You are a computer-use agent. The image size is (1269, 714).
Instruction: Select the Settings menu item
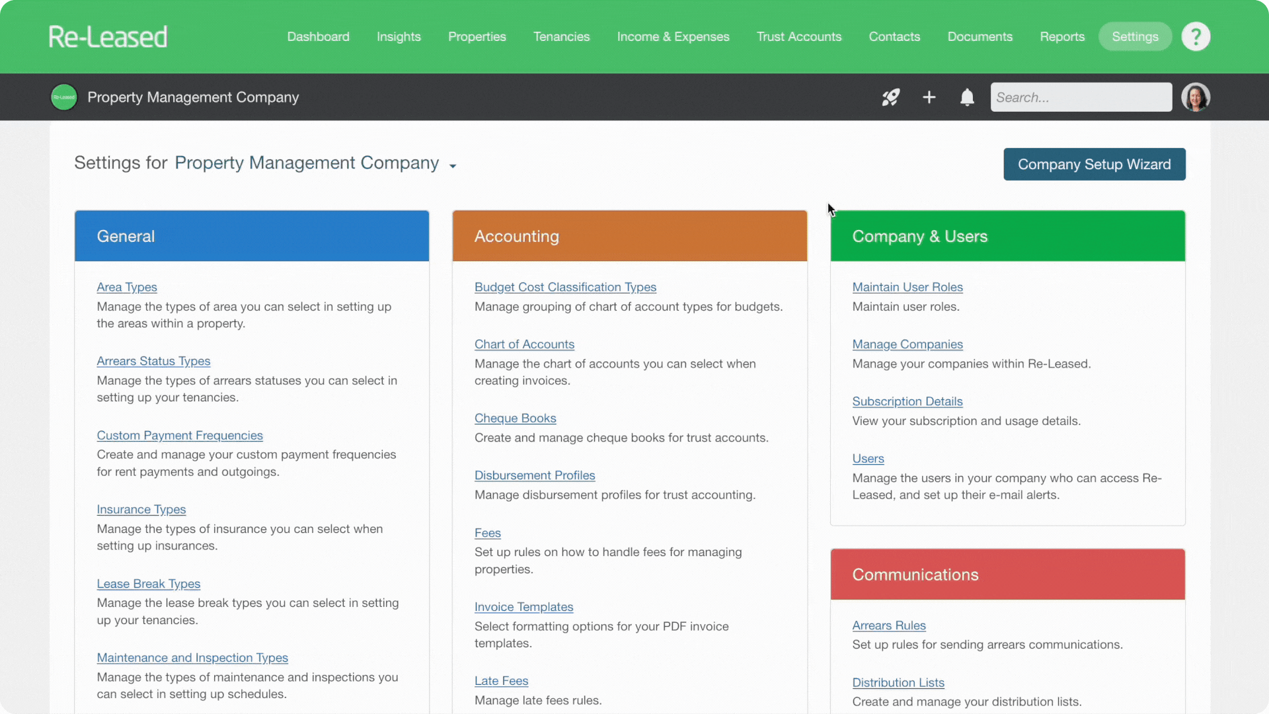1135,36
